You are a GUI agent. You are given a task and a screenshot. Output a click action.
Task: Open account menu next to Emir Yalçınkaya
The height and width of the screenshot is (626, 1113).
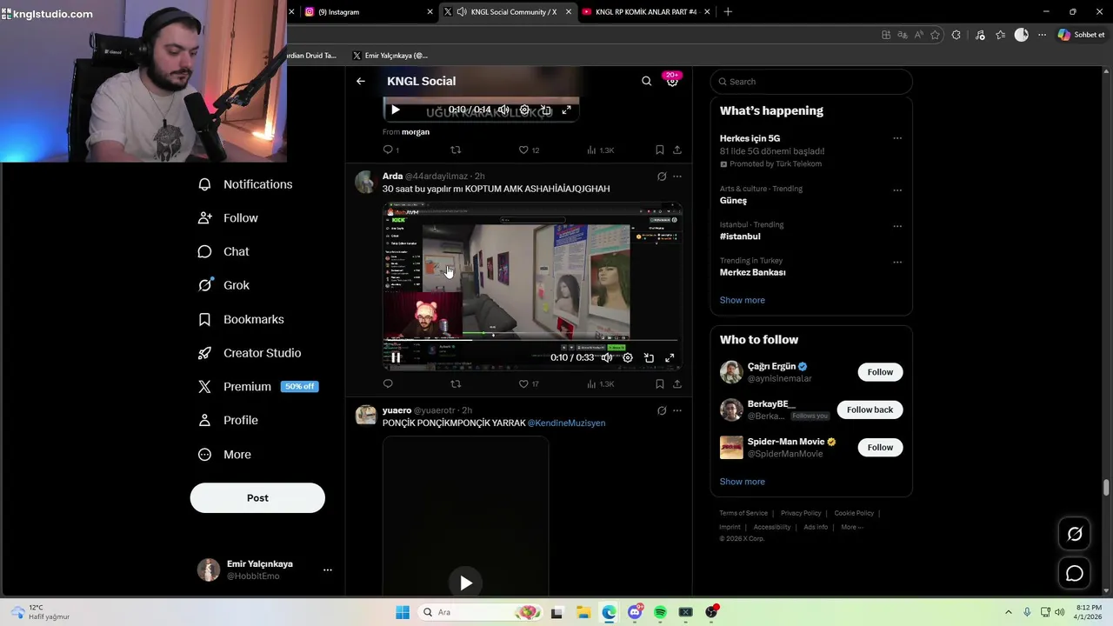pyautogui.click(x=328, y=570)
